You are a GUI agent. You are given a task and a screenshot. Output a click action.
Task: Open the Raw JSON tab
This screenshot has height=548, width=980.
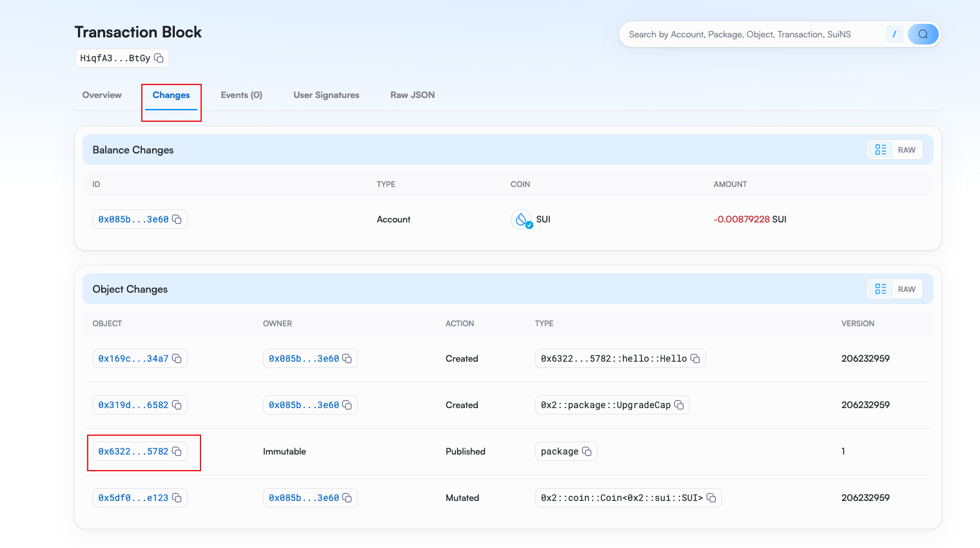click(x=413, y=95)
